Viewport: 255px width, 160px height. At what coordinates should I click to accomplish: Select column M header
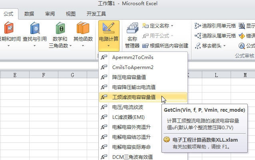(243, 75)
